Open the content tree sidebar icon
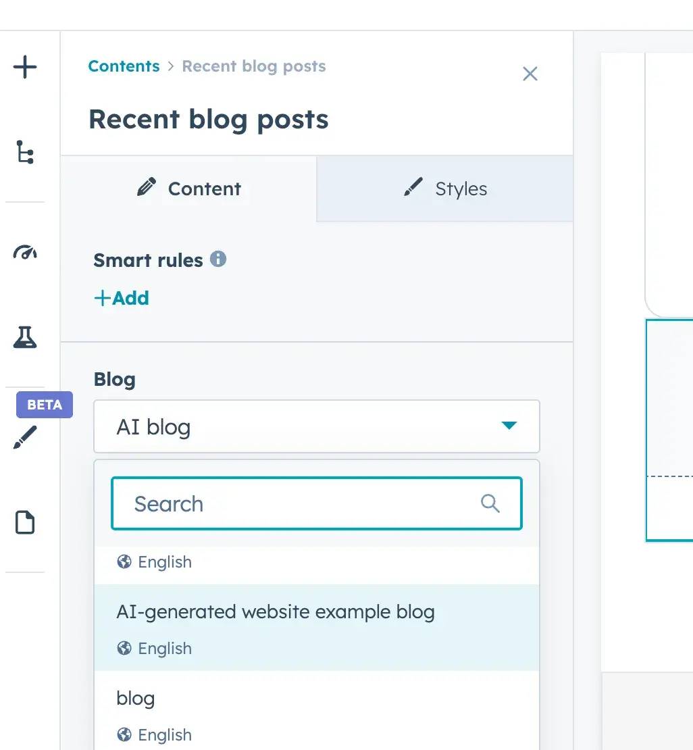The height and width of the screenshot is (750, 693). [x=25, y=153]
